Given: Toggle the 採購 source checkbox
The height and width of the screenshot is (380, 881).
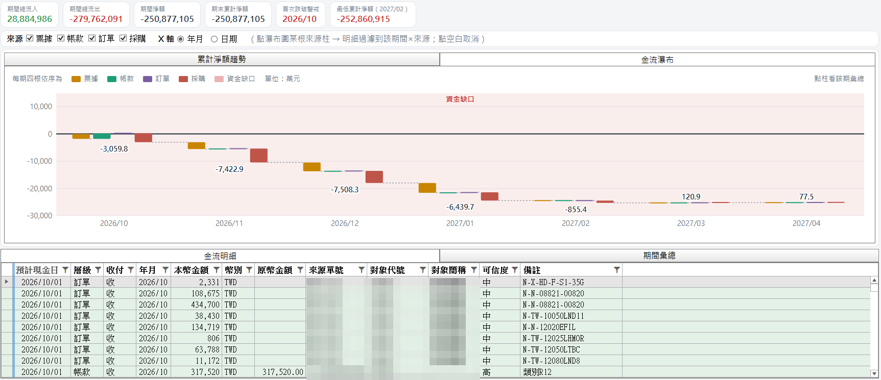Looking at the screenshot, I should pos(123,38).
